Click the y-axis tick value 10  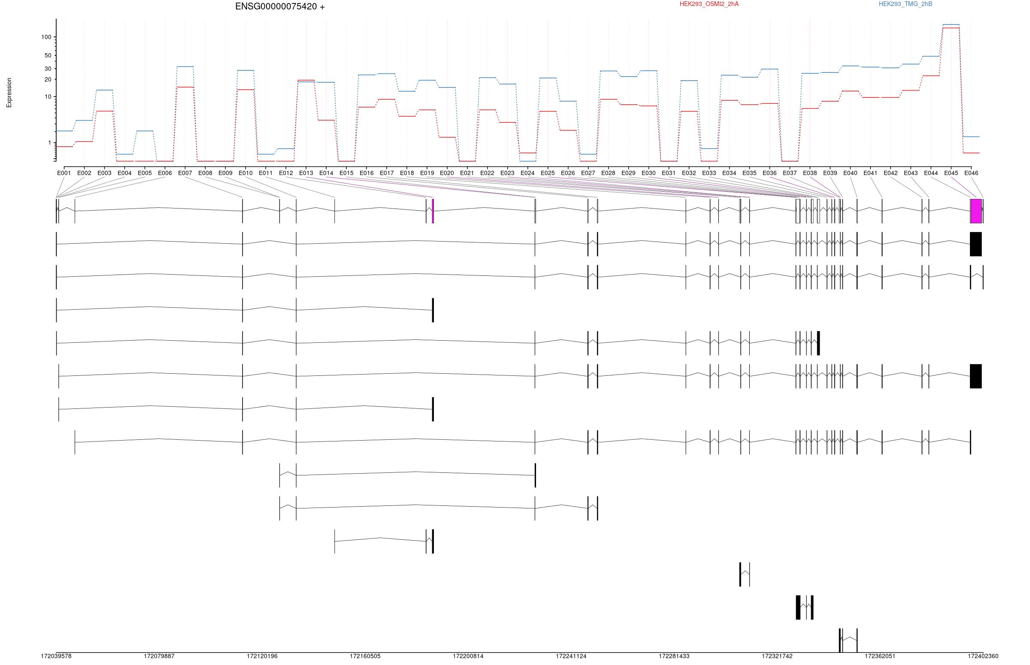[x=48, y=97]
